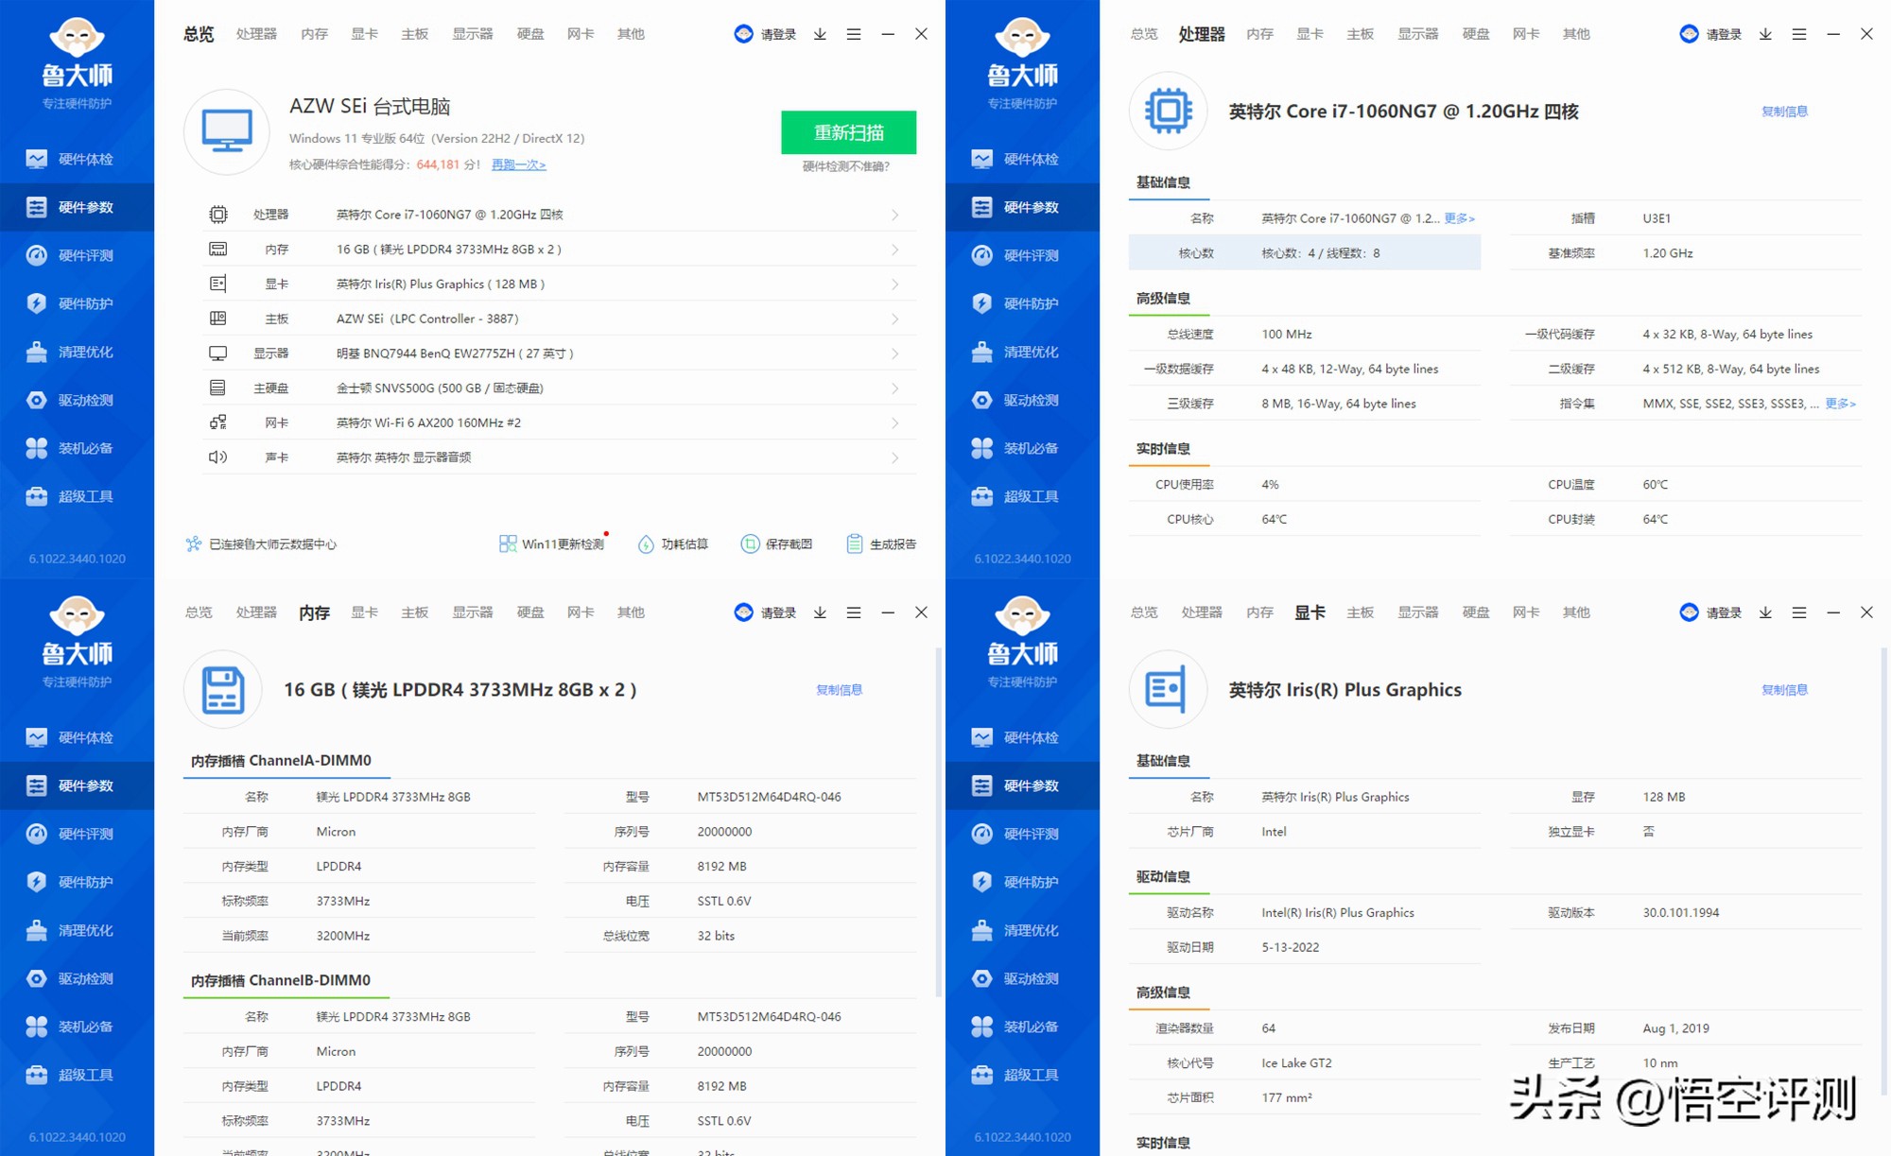
Task: Click 复制信息 in the processor window
Action: (x=1783, y=111)
